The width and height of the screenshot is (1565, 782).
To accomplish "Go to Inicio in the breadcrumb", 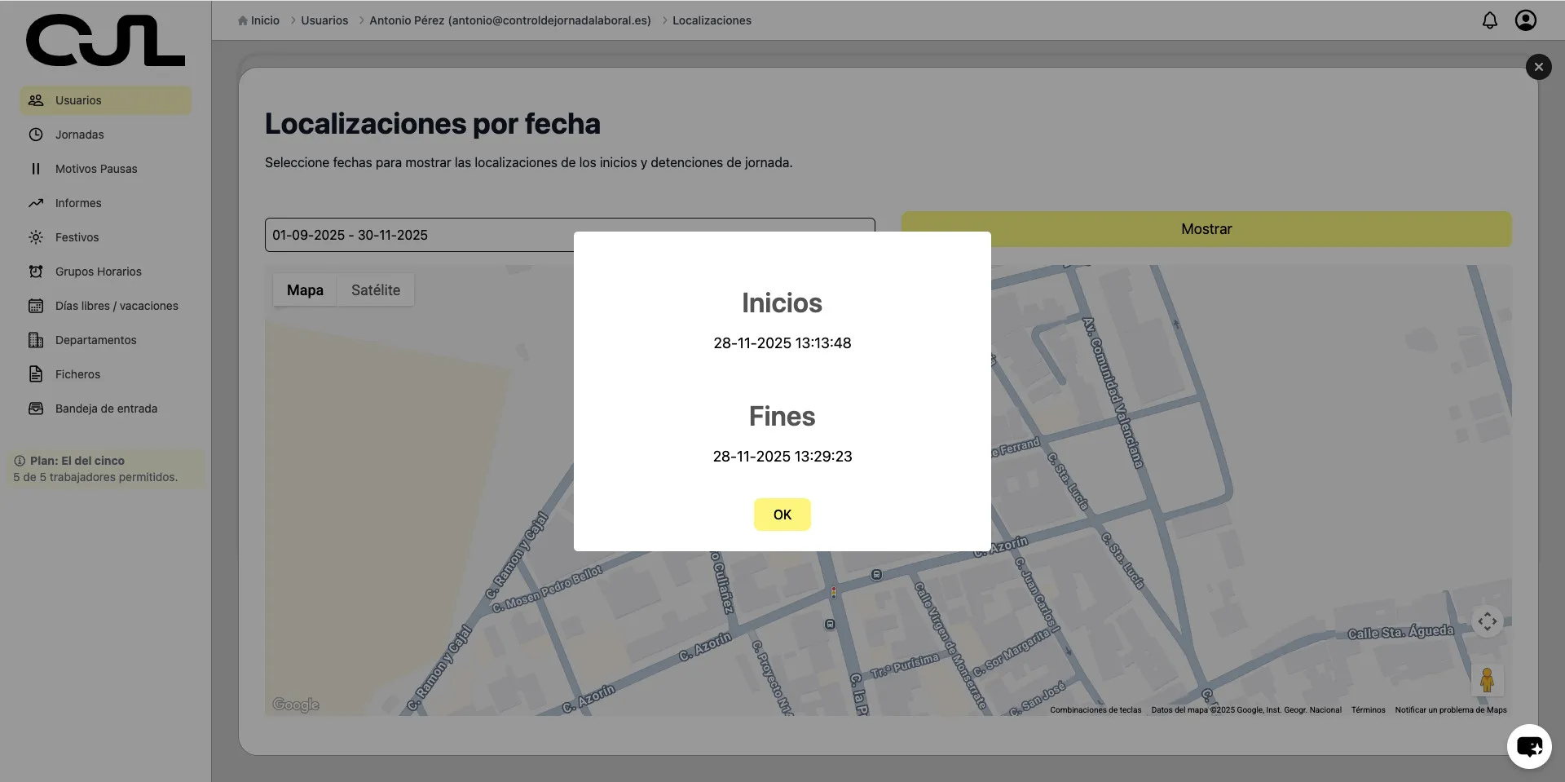I will click(264, 20).
